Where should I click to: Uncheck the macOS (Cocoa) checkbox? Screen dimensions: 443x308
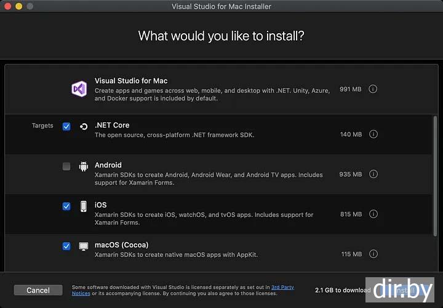66,246
